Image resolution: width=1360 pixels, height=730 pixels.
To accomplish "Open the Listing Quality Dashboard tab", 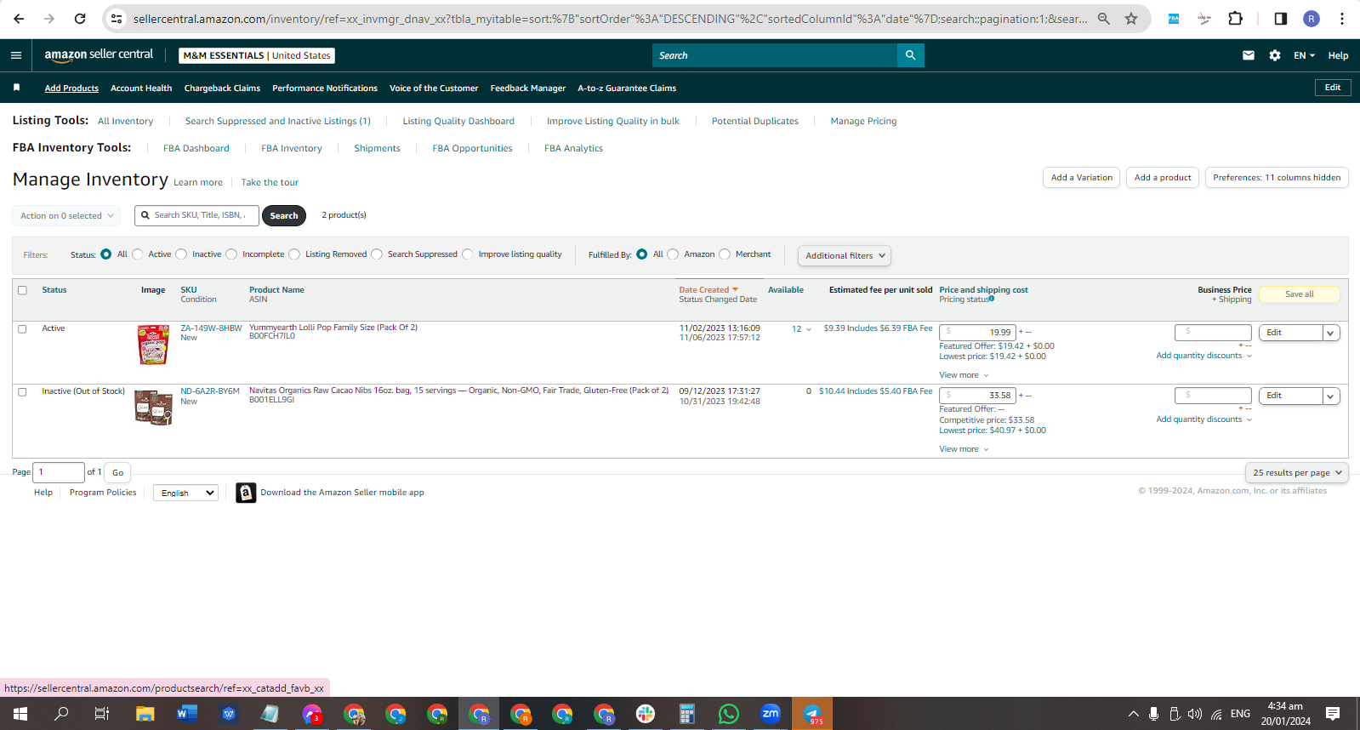I will [458, 121].
